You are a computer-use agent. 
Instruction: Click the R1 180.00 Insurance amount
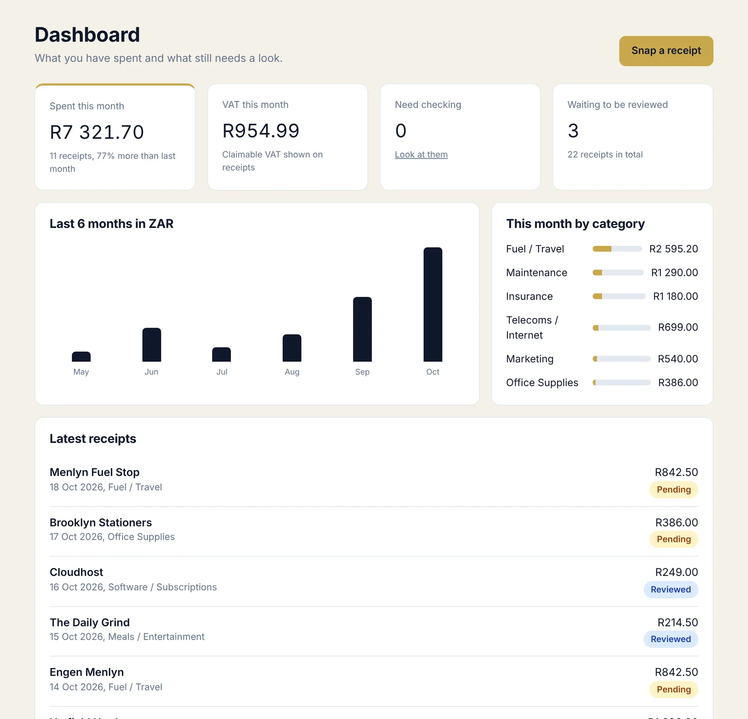(676, 296)
